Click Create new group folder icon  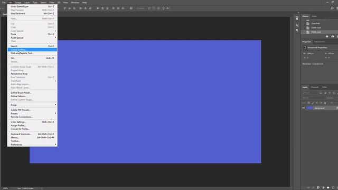coord(328,188)
